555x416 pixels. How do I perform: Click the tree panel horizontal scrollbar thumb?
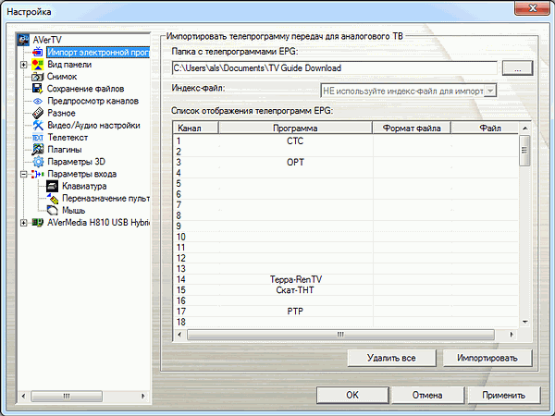[67, 397]
